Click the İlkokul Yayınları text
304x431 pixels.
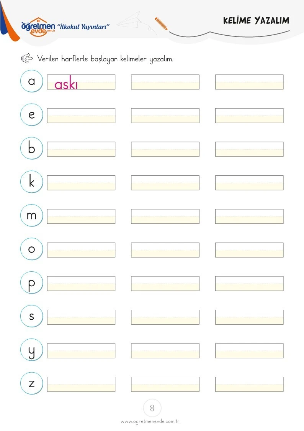83,26
